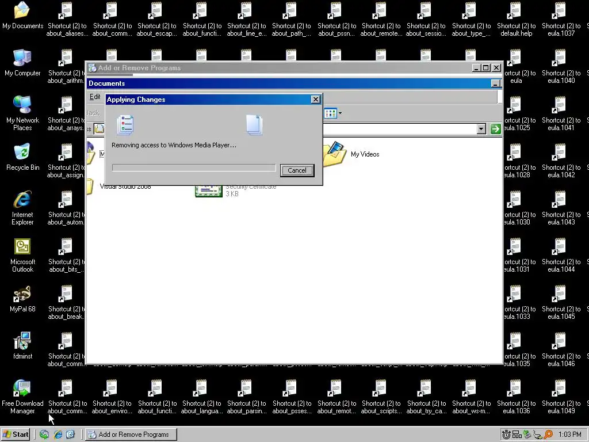
Task: Open the Start menu
Action: click(16, 435)
